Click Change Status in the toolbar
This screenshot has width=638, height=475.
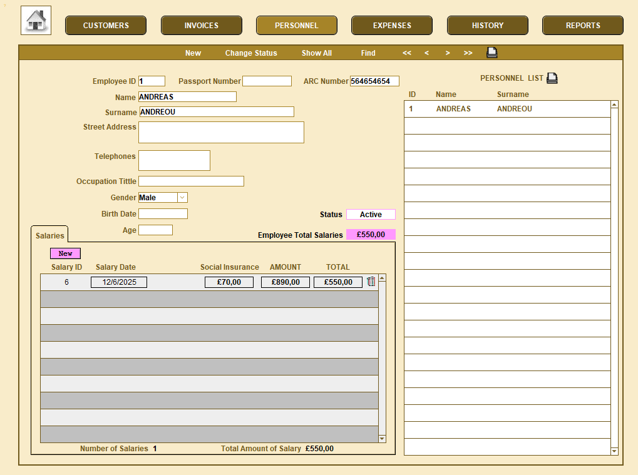pyautogui.click(x=251, y=53)
